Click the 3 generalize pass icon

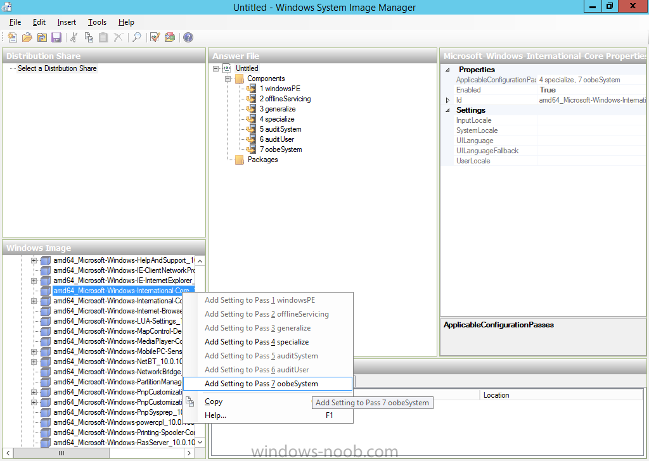251,109
